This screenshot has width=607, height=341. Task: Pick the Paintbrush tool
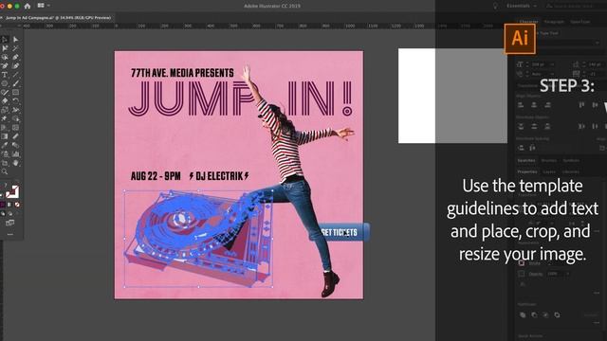click(15, 83)
